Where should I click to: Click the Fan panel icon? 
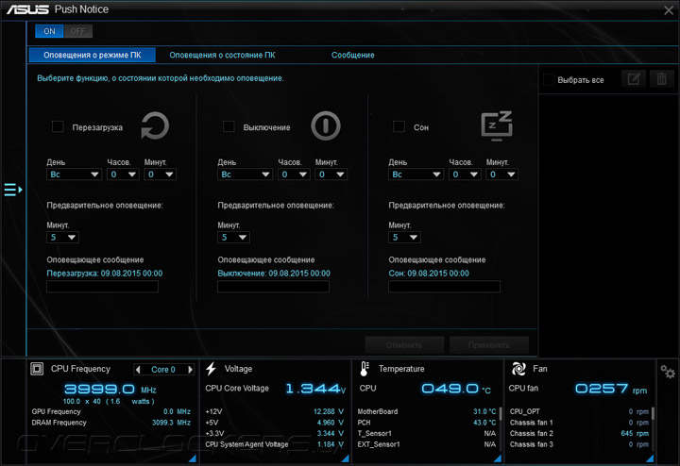518,369
